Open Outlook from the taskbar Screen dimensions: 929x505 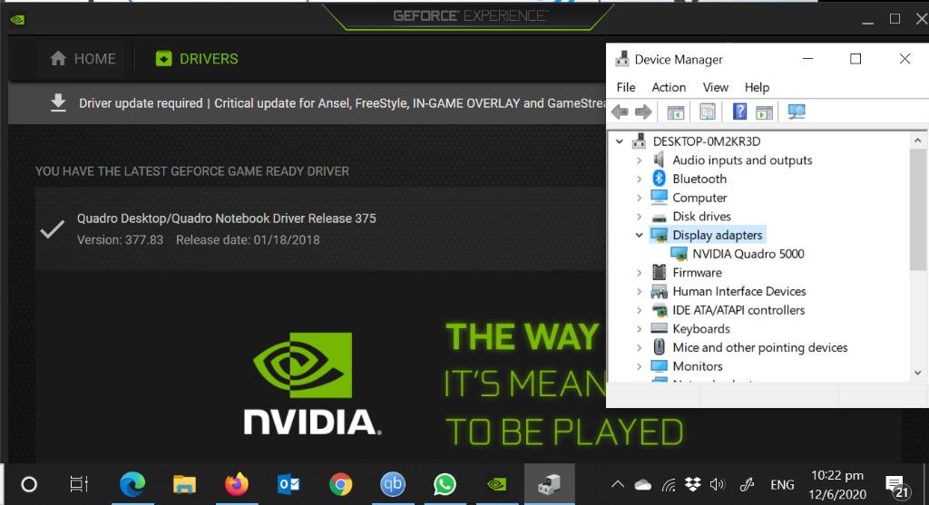coord(288,485)
